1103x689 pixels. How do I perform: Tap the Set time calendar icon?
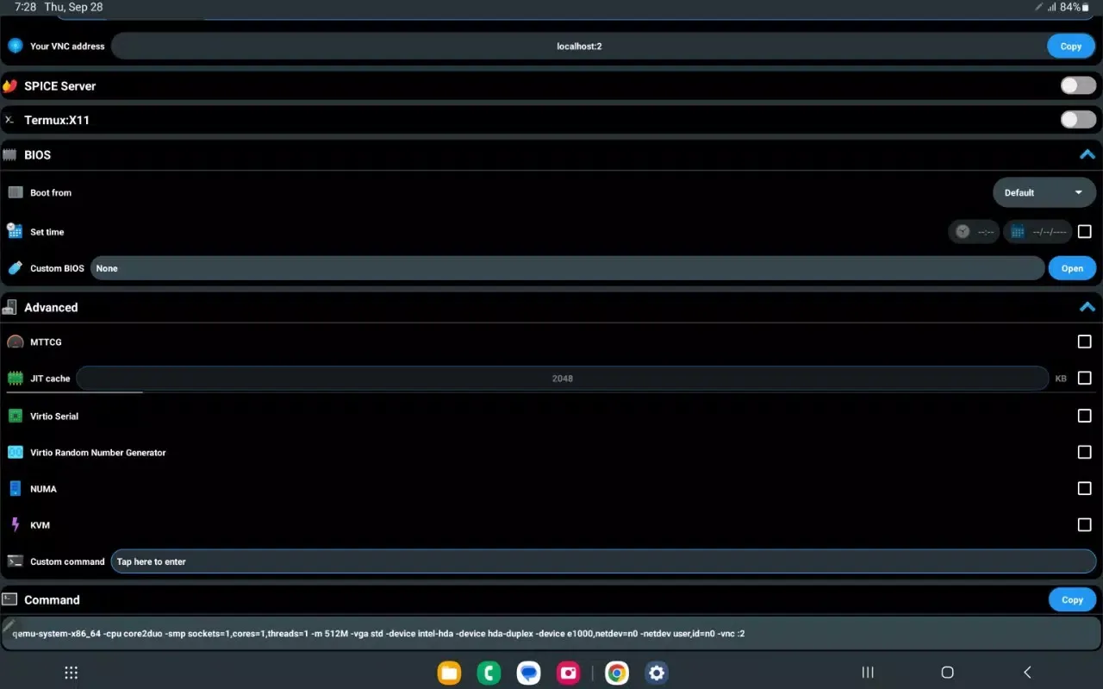point(15,231)
